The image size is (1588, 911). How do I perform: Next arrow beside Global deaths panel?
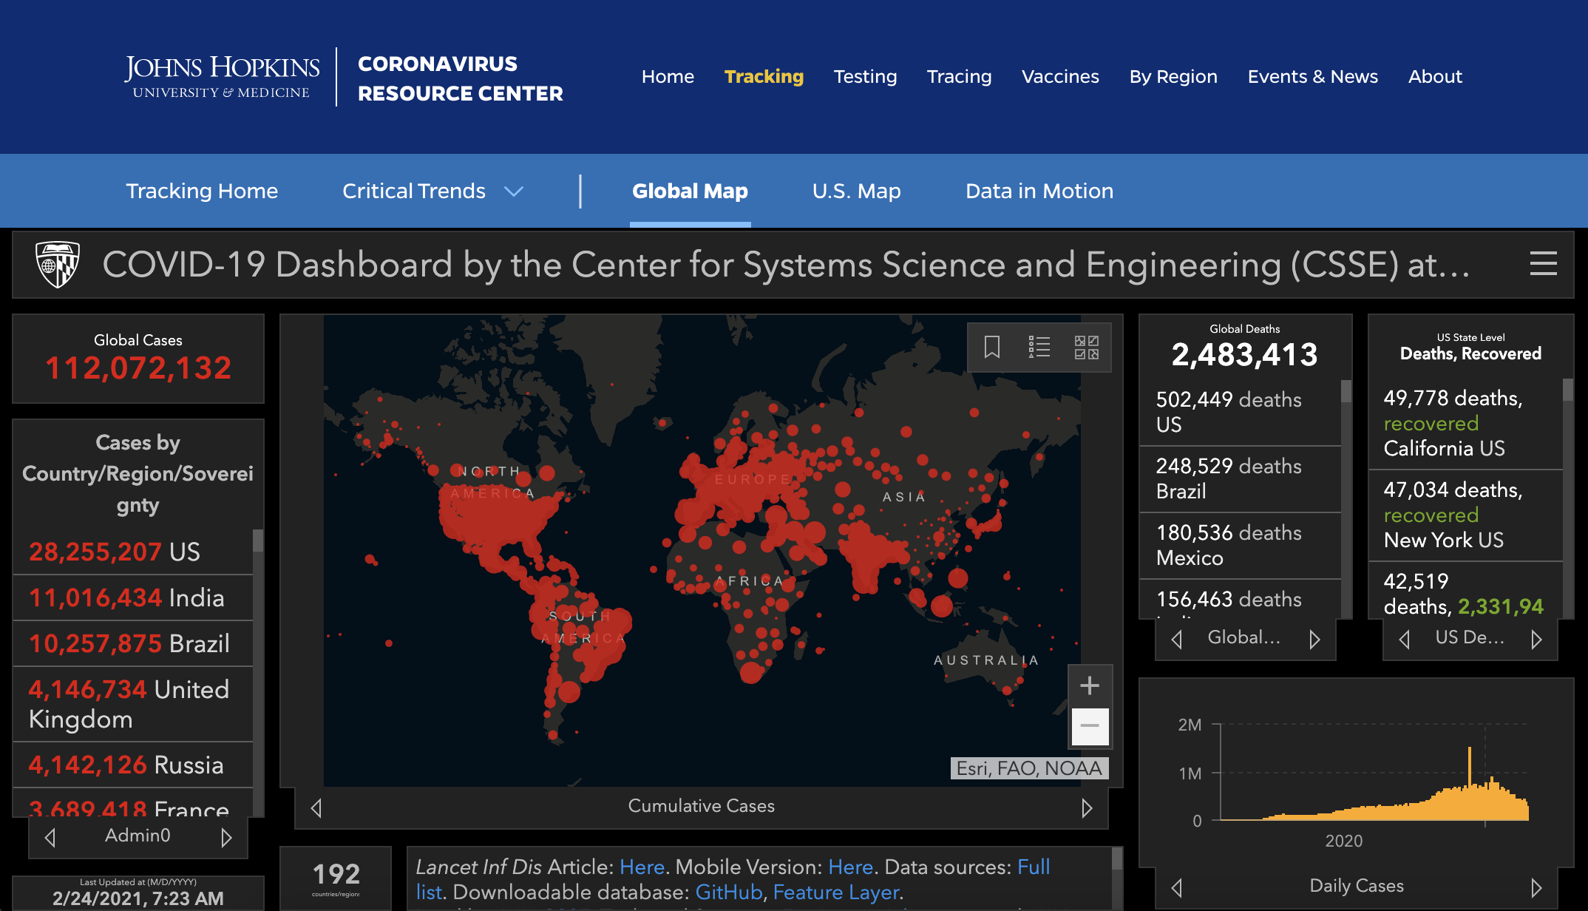[x=1314, y=639]
